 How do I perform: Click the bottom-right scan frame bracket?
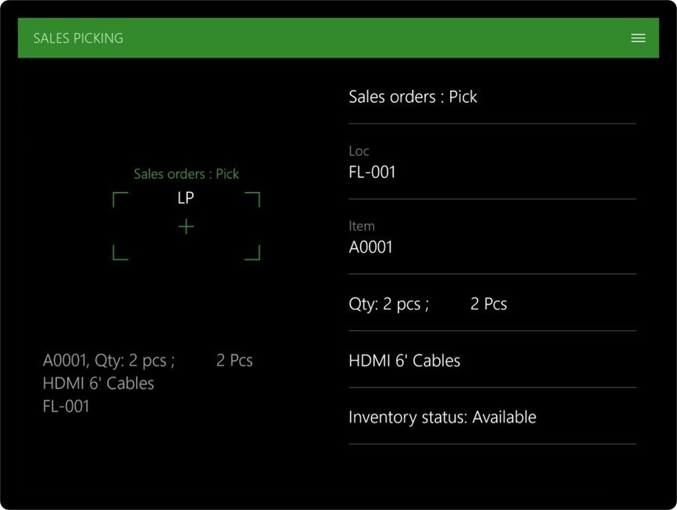[x=253, y=255]
